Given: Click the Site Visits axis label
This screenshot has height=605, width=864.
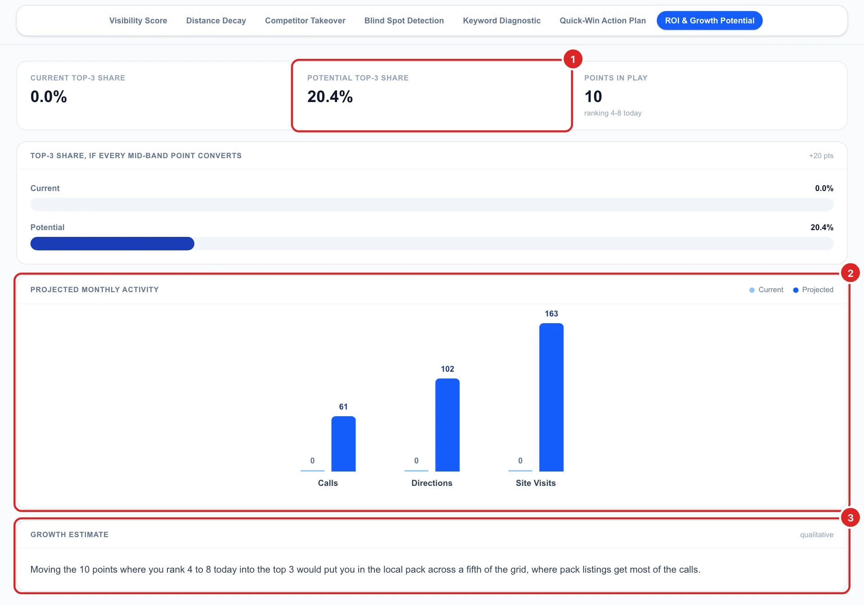Looking at the screenshot, I should (x=535, y=483).
